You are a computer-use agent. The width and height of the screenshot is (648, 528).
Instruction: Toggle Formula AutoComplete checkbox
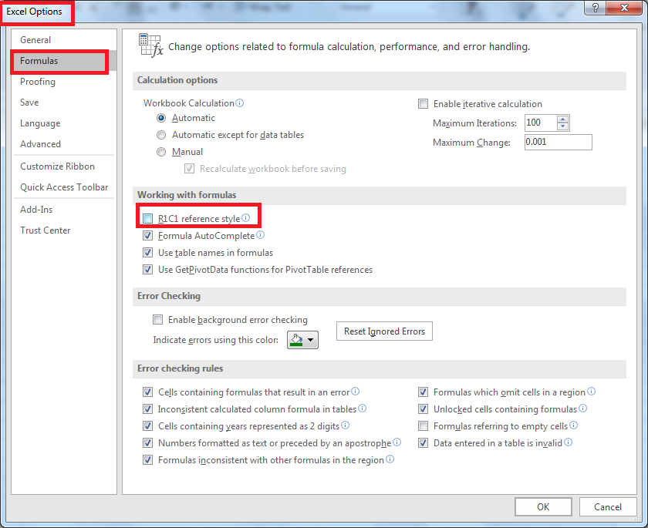147,236
